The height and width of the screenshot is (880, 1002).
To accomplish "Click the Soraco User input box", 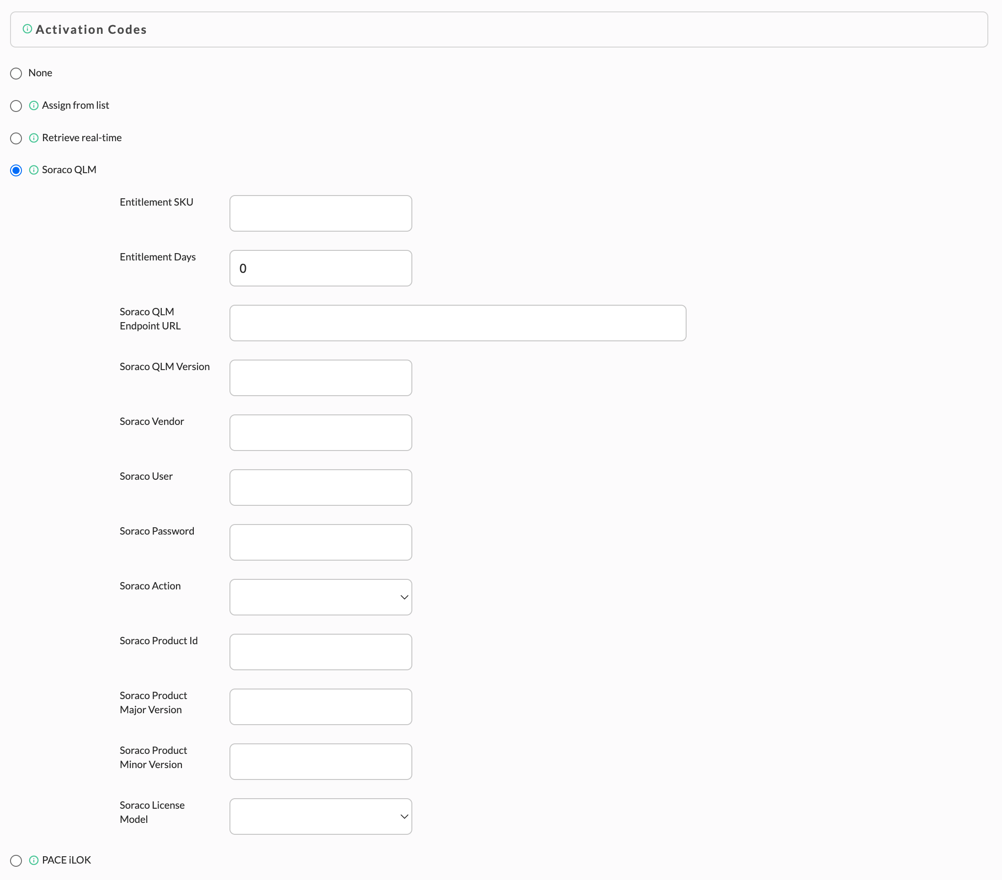I will pos(320,488).
